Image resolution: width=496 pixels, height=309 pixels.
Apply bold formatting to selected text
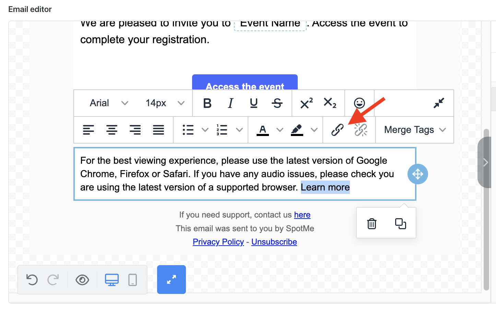207,103
